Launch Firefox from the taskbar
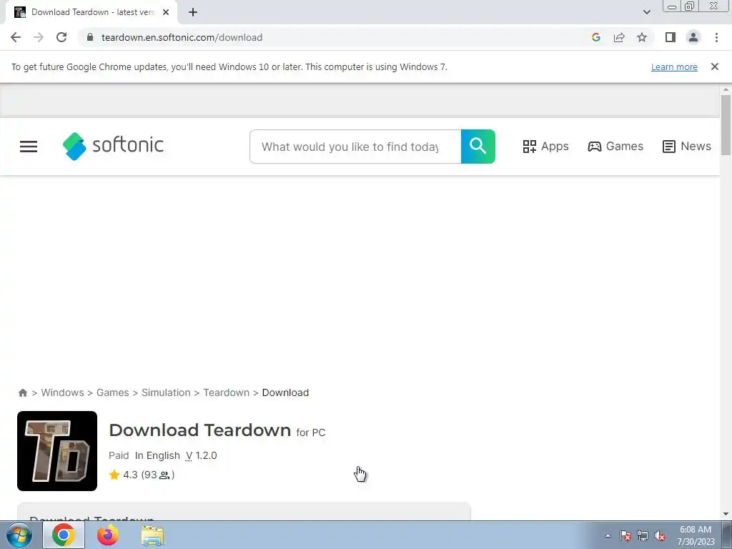The width and height of the screenshot is (732, 549). (x=108, y=535)
